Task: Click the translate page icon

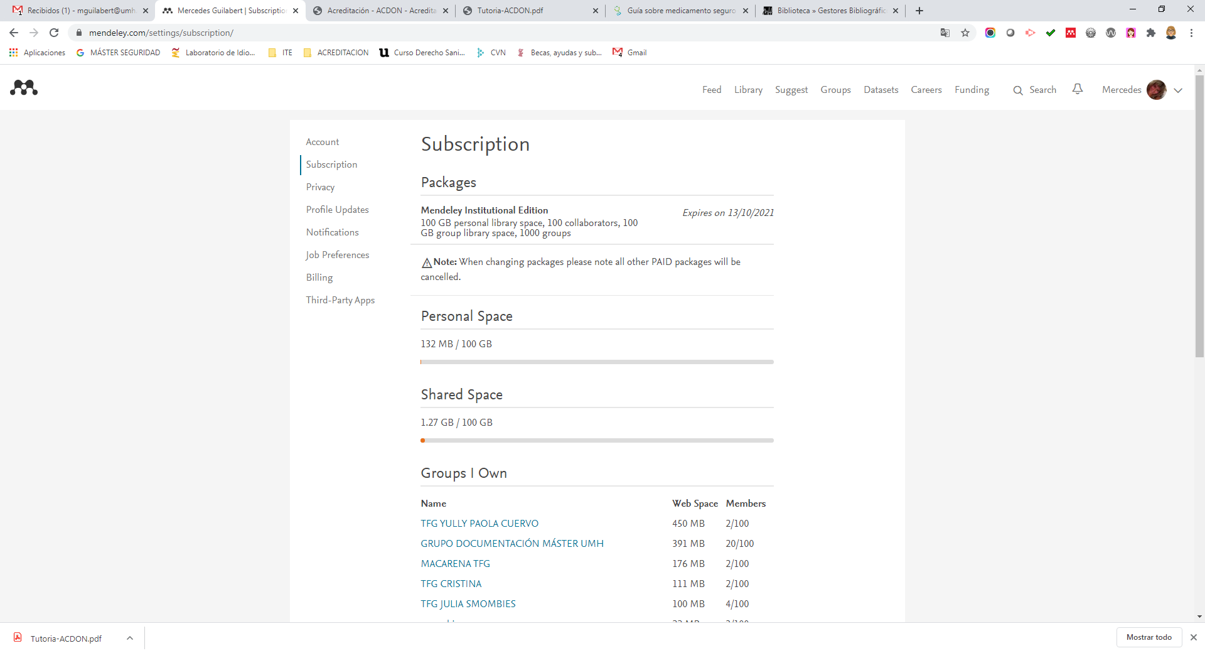Action: coord(945,33)
